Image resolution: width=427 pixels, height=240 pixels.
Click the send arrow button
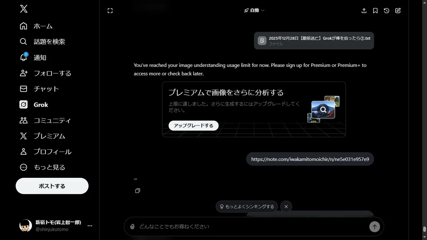[374, 226]
